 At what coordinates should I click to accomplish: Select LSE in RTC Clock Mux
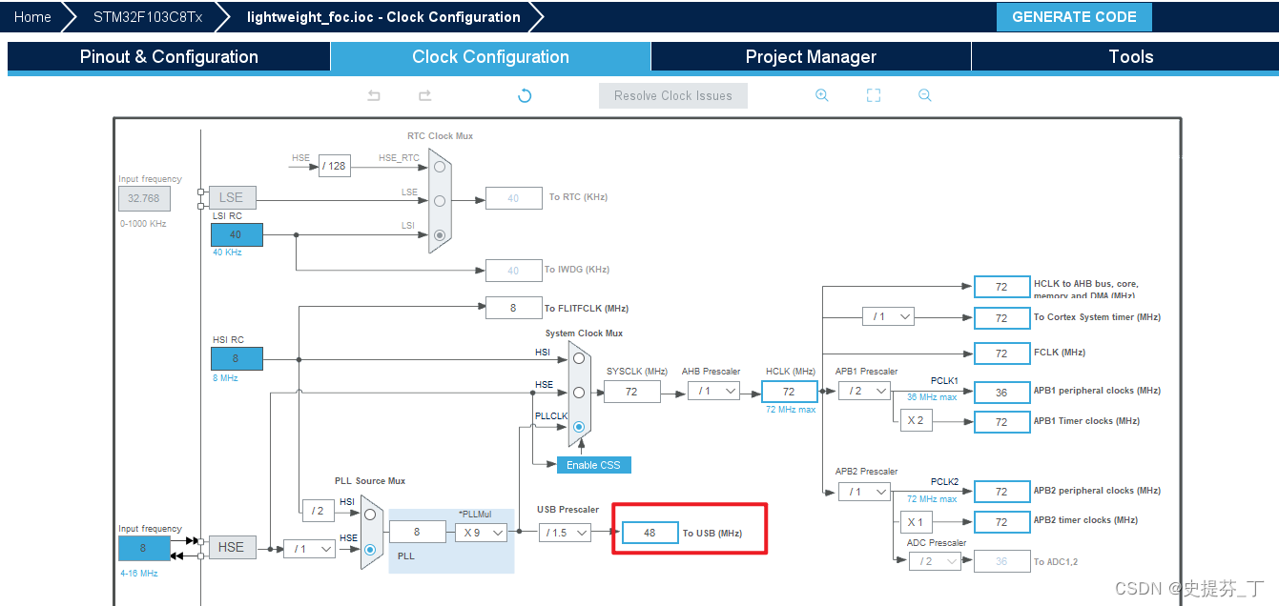(439, 200)
